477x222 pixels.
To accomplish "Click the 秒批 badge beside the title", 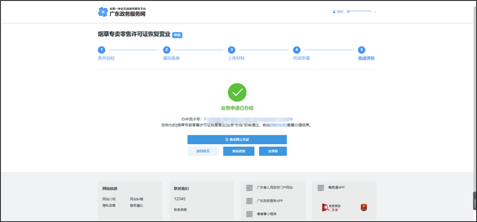I will tap(177, 35).
